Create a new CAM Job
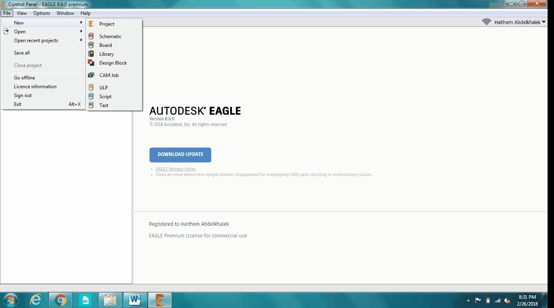 point(114,75)
